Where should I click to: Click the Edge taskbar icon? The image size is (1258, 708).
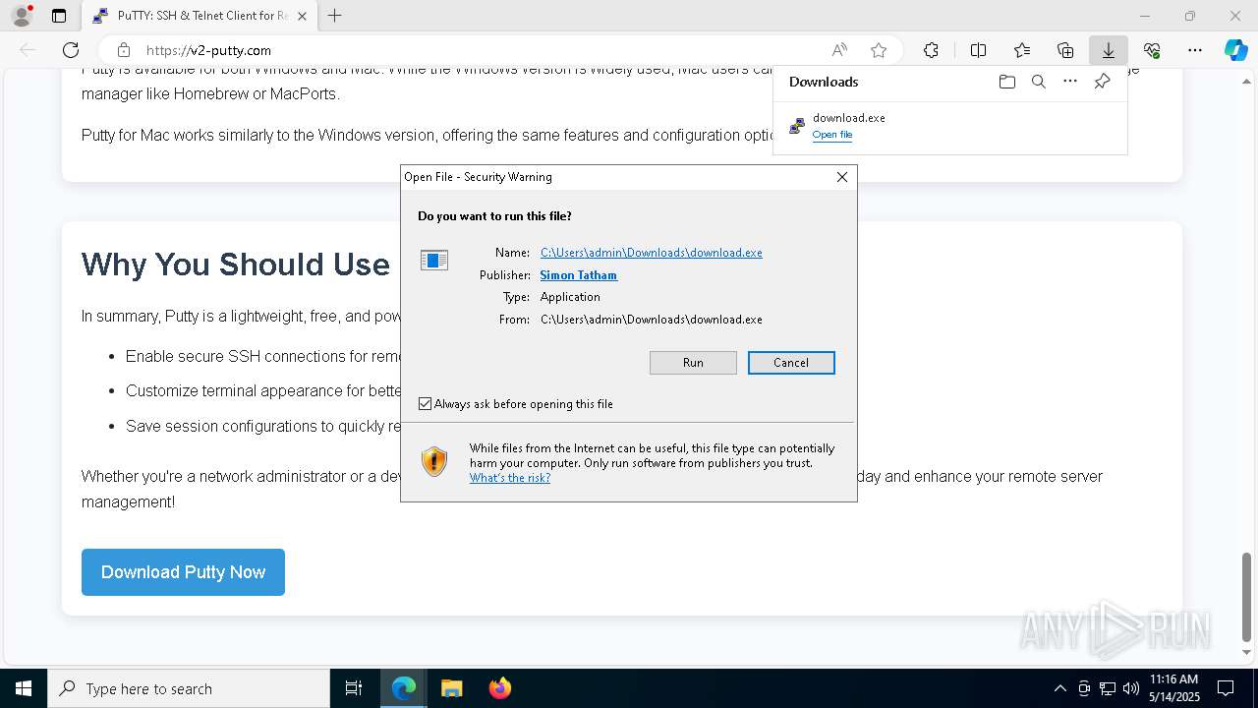click(404, 688)
